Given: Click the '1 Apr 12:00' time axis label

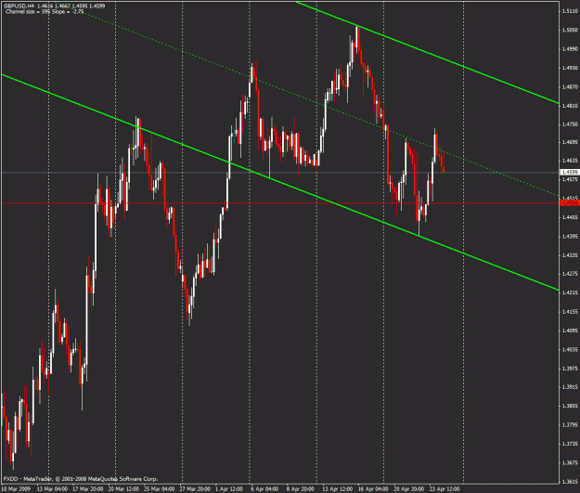Looking at the screenshot, I should [229, 489].
